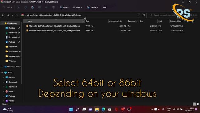Open the weather widget on taskbar
Viewport: 200px width, 113px height.
8,110
